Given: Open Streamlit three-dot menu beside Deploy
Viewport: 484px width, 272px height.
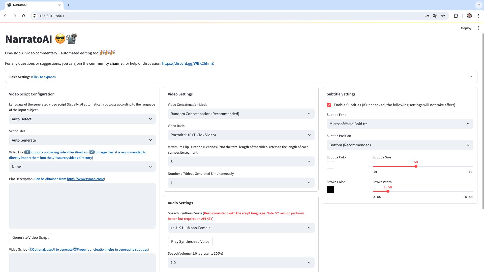Looking at the screenshot, I should coord(478,28).
